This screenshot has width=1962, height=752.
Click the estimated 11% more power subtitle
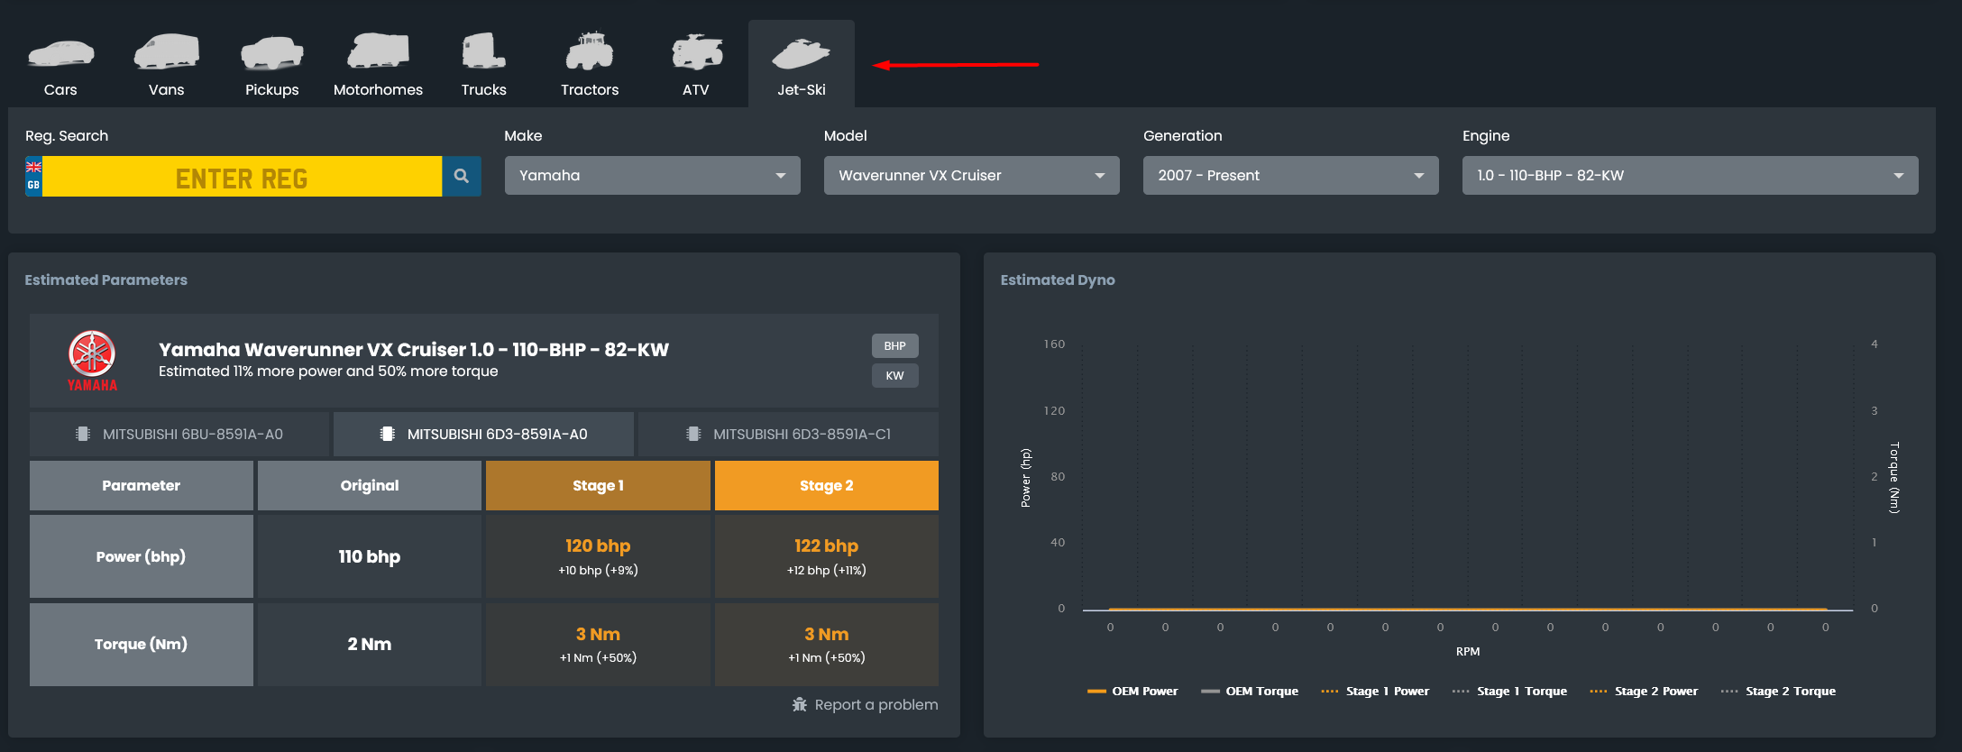click(x=328, y=371)
